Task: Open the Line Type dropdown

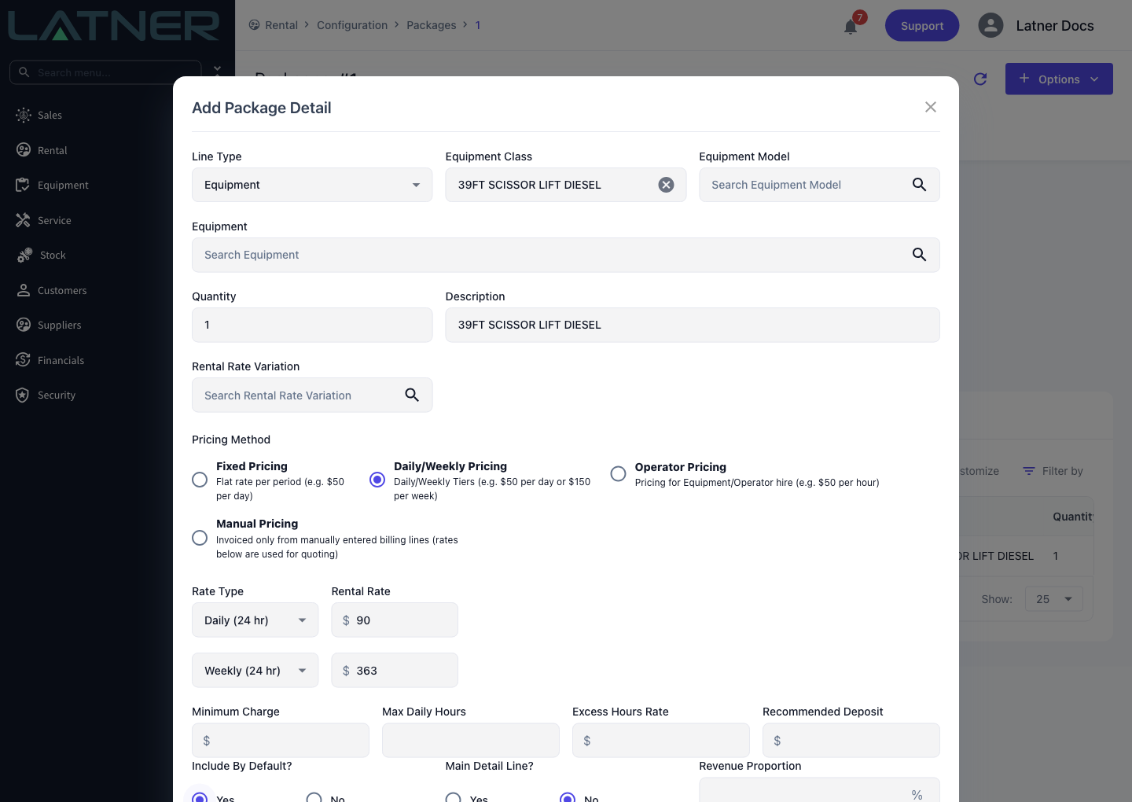Action: tap(312, 185)
